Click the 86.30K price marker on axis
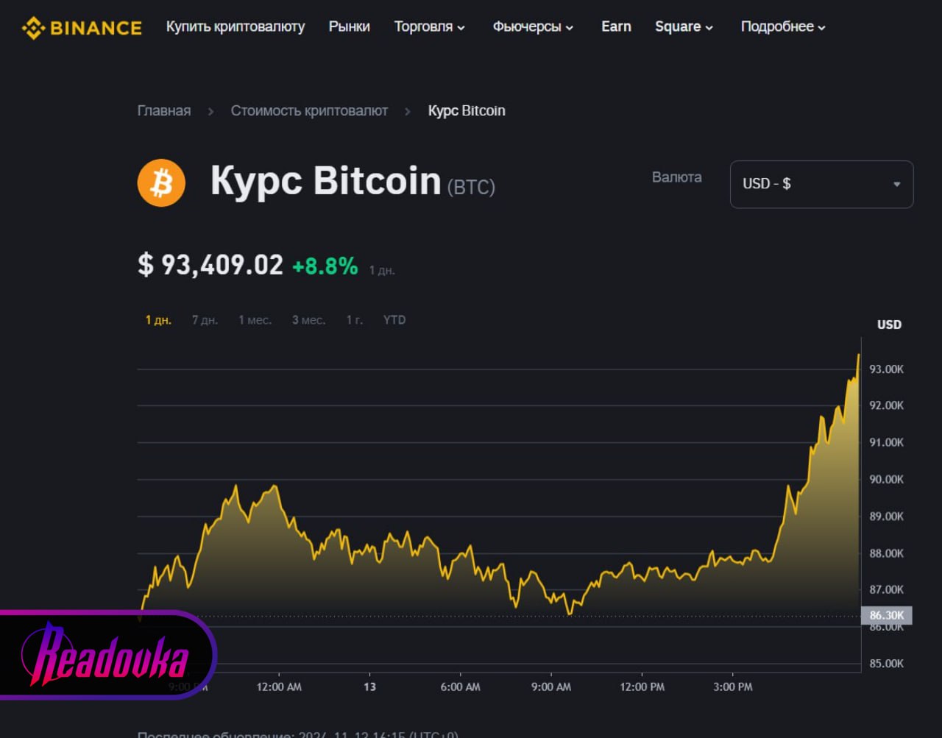 [887, 615]
